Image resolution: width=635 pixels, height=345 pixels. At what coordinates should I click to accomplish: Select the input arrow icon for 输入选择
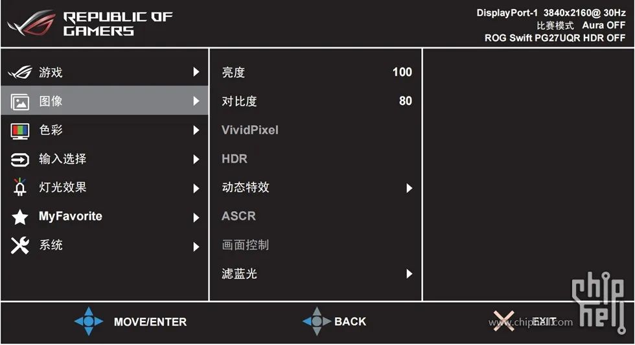[20, 160]
